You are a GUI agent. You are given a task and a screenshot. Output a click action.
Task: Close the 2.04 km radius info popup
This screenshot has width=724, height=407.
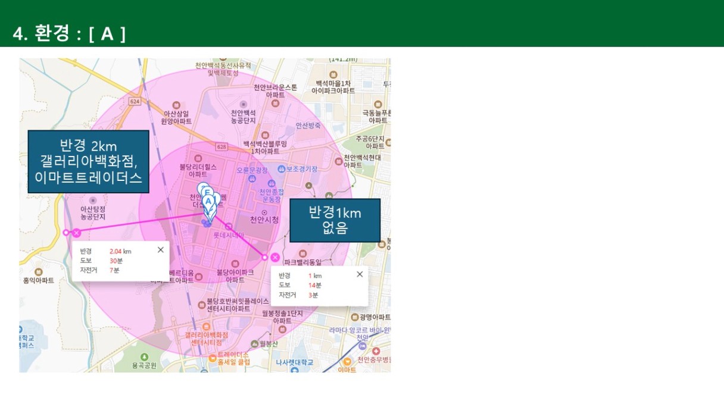tap(160, 250)
